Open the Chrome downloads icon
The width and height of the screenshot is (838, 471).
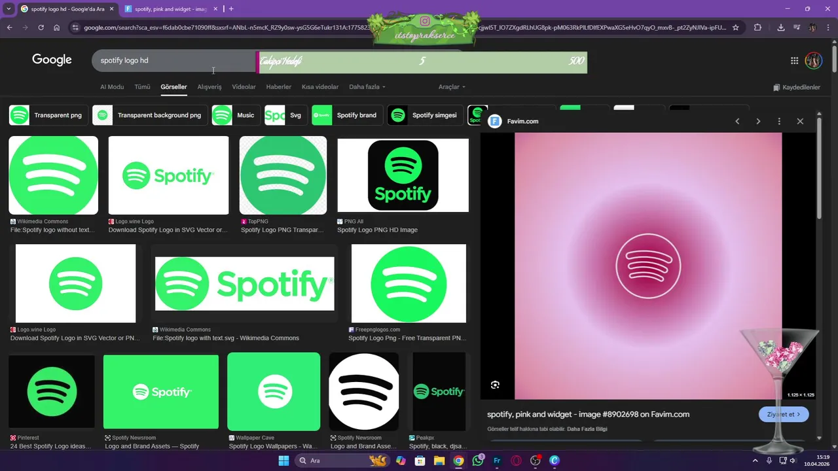coord(781,27)
